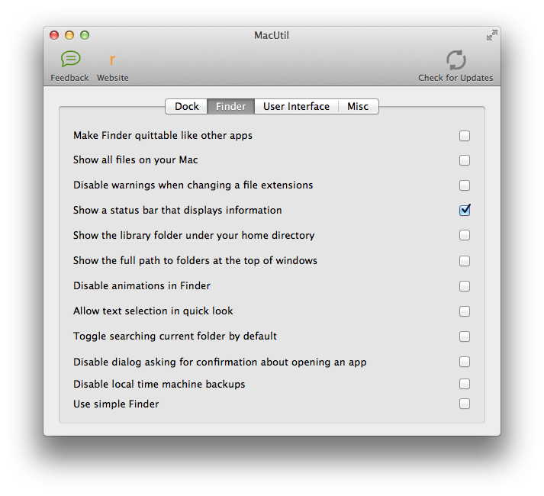Go to the Misc tab
This screenshot has height=496, width=544.
pos(358,106)
